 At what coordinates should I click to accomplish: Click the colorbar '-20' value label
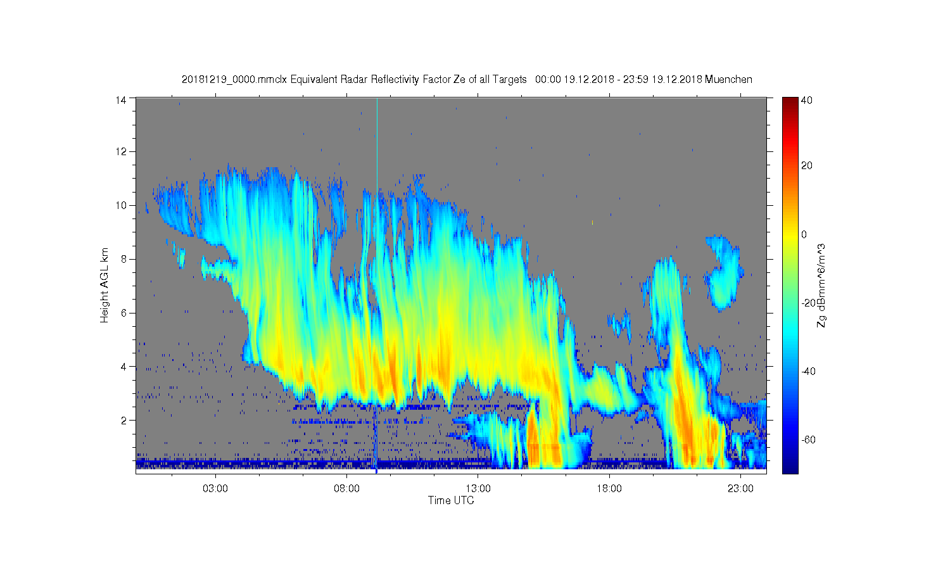[808, 303]
